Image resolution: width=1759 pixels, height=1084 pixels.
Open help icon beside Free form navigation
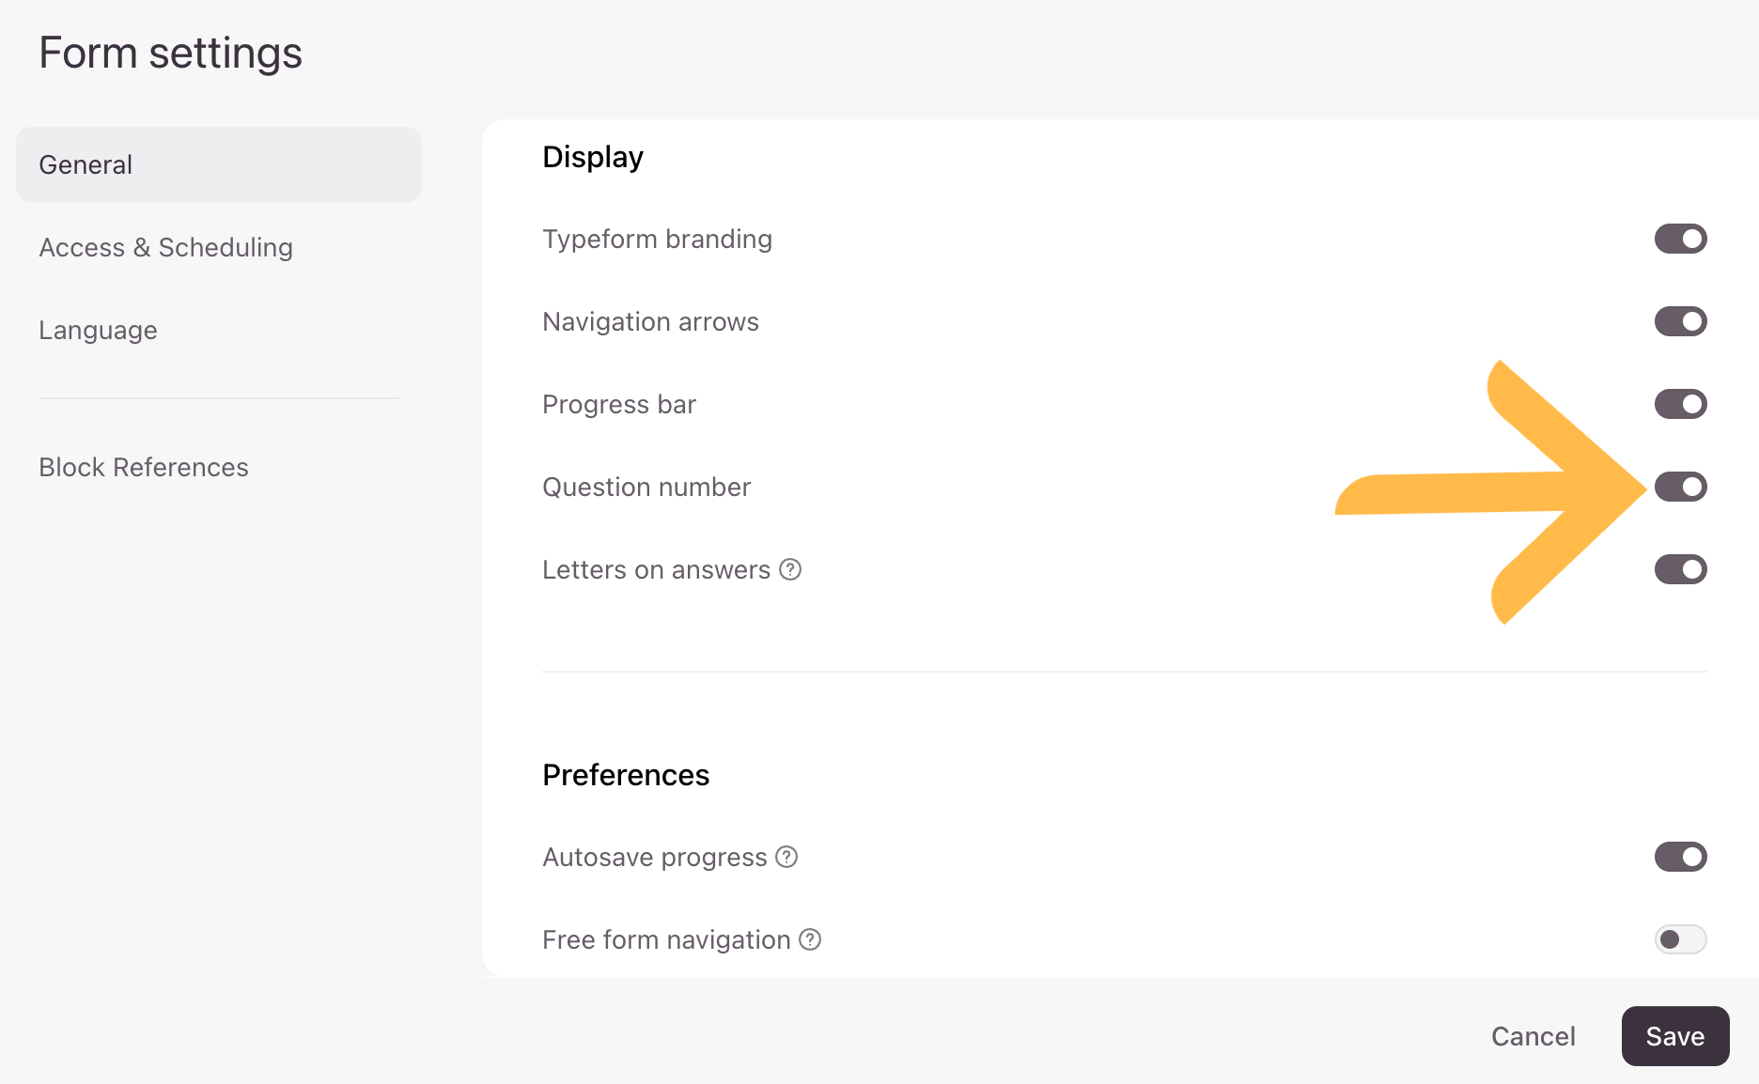tap(810, 939)
